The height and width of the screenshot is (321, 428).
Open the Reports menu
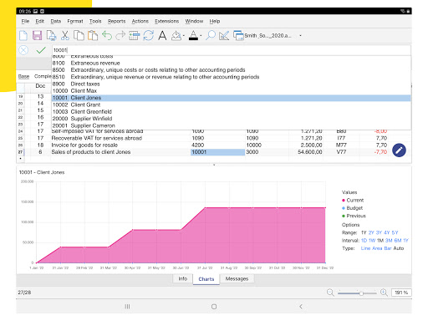pyautogui.click(x=116, y=21)
